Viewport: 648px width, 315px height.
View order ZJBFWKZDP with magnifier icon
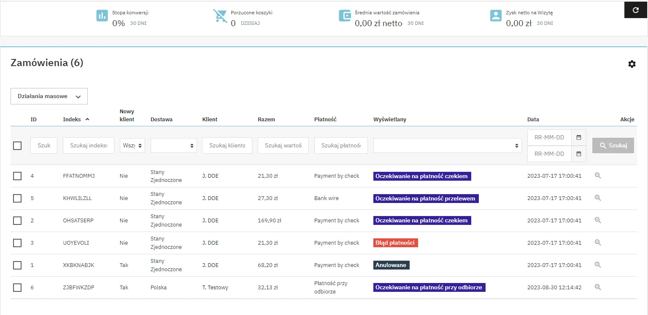(x=597, y=287)
